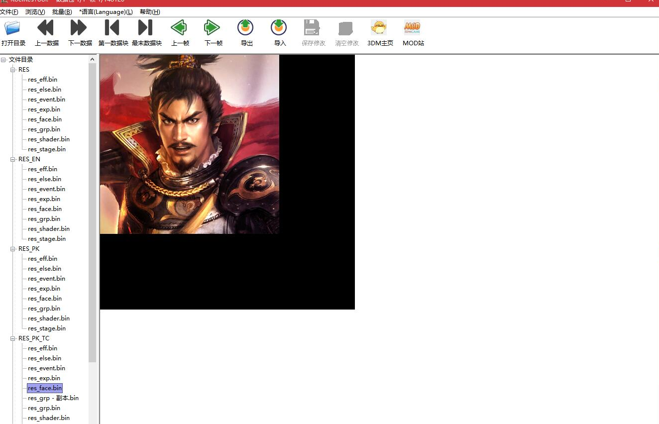The image size is (659, 424).
Task: Collapse the 文件目录 root node
Action: coord(3,60)
